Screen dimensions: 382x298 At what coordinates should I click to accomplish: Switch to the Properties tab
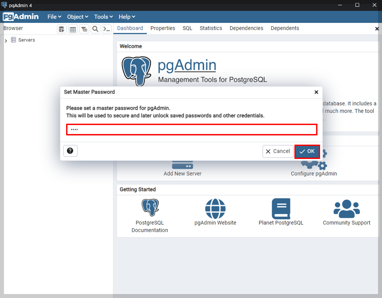point(163,28)
